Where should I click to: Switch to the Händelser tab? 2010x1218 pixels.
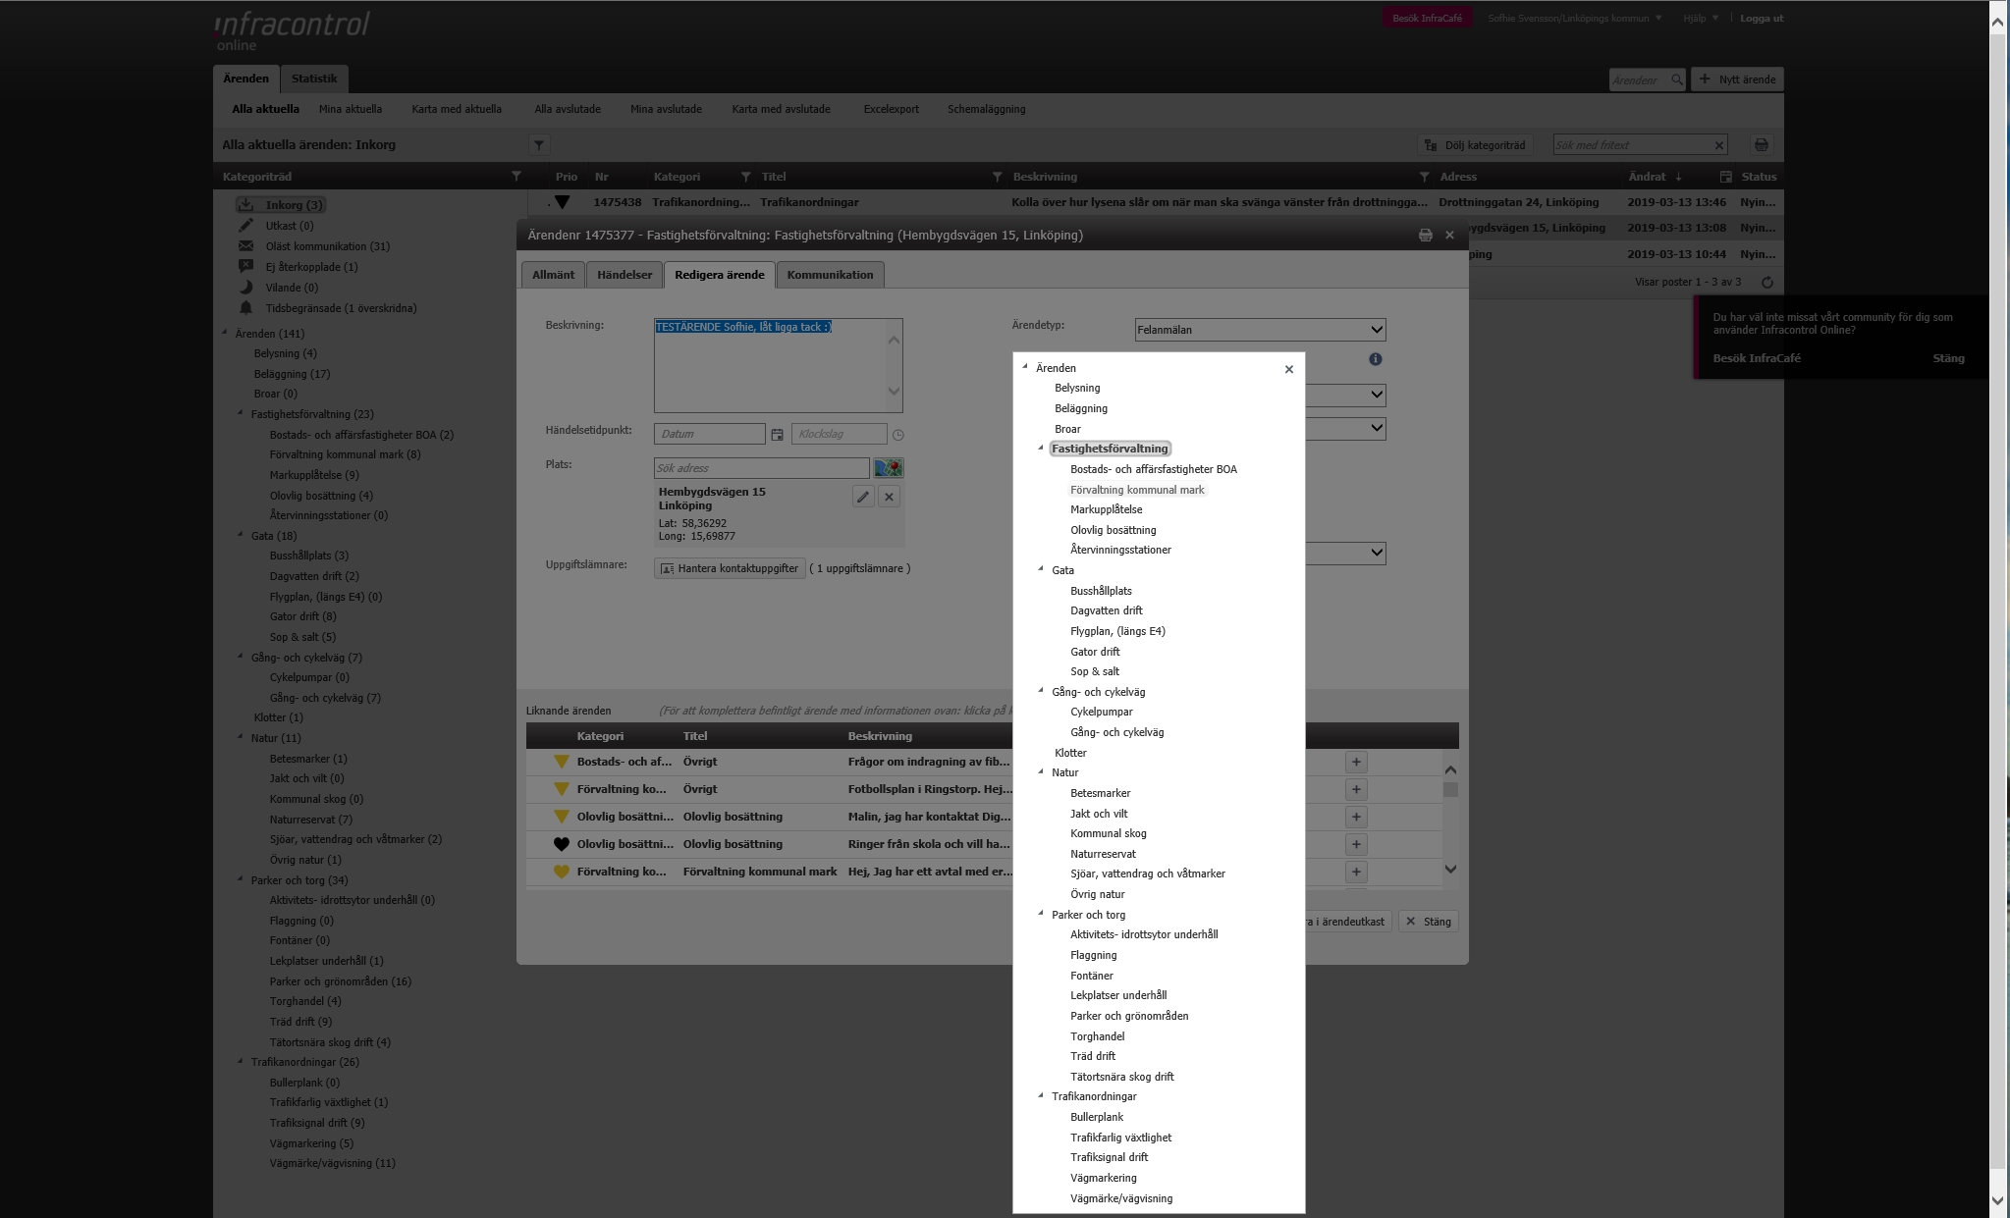click(x=625, y=275)
